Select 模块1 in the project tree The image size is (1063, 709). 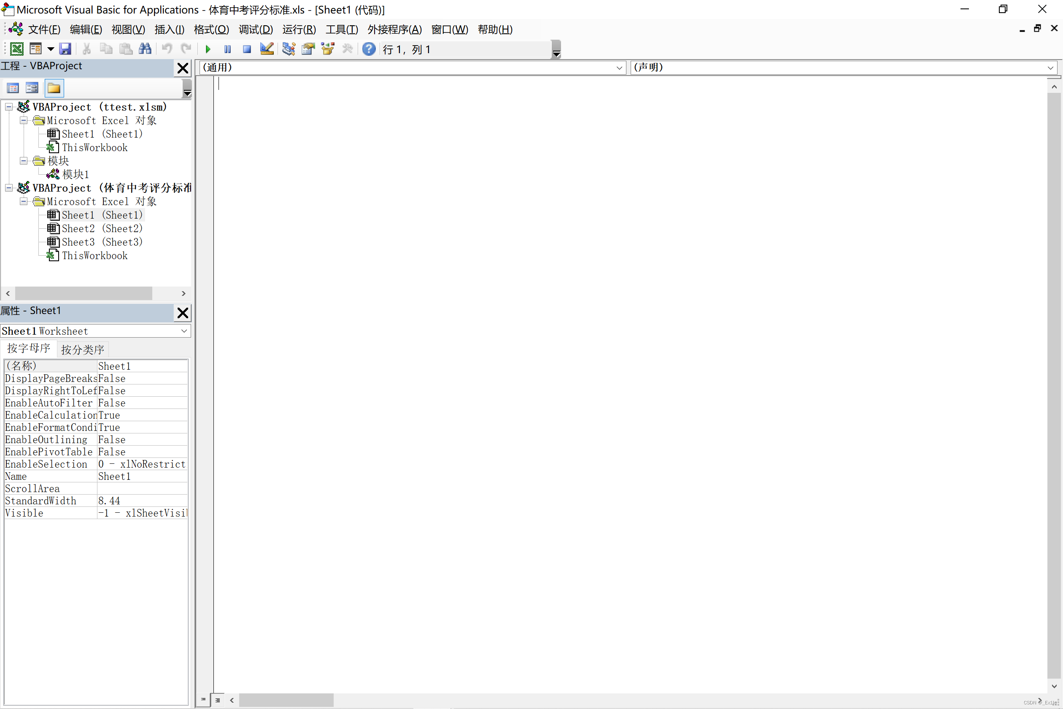coord(76,175)
